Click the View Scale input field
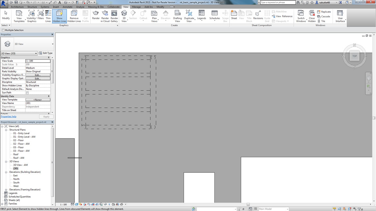The height and width of the screenshot is (211, 376). click(x=38, y=61)
